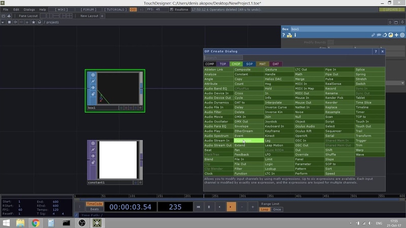Select the SOP operator family tab
This screenshot has height=228, width=406.
click(x=249, y=64)
